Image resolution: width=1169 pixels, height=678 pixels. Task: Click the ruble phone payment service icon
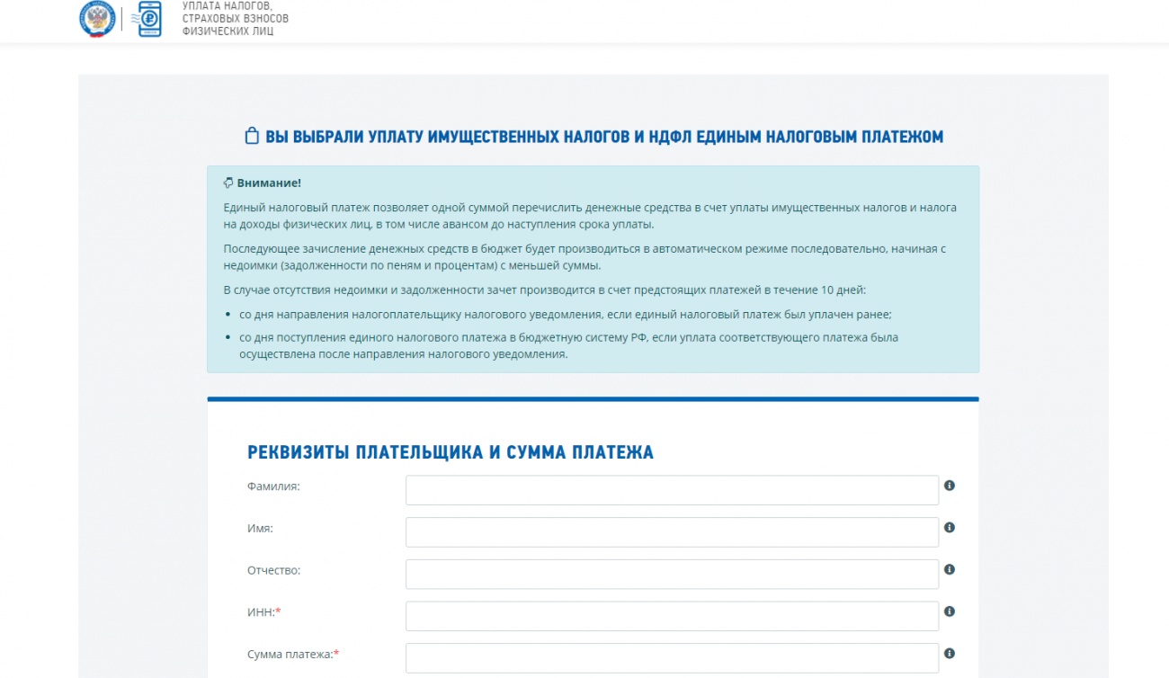tap(148, 19)
